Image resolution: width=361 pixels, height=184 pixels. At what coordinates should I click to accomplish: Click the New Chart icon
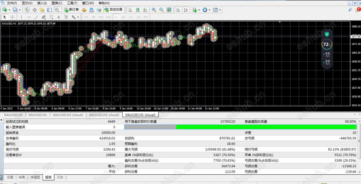[x=5, y=10]
